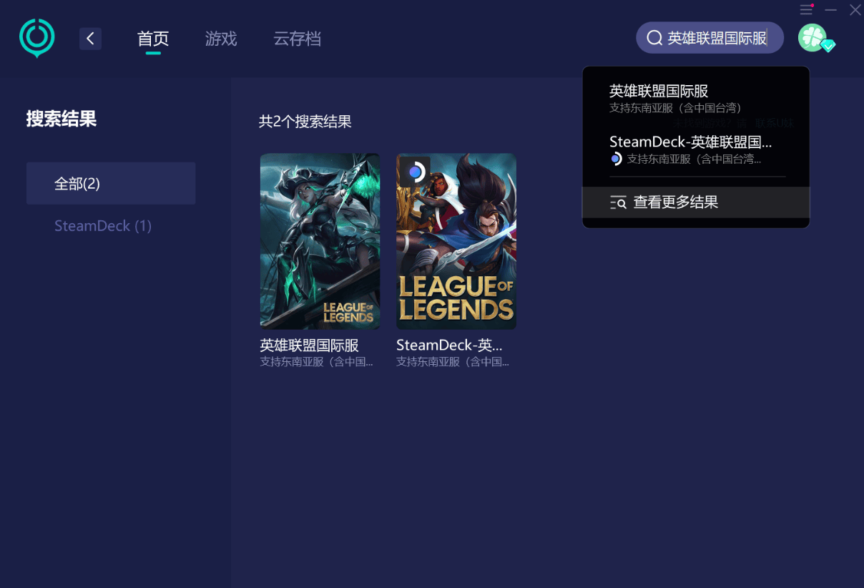Click the 共2个搜索结果 count text
The image size is (864, 588).
tap(305, 122)
